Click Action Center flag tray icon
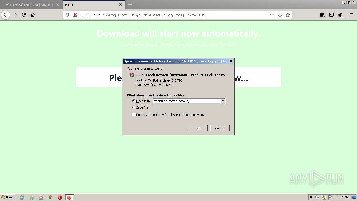This screenshot has height=201, width=357. coord(330,197)
